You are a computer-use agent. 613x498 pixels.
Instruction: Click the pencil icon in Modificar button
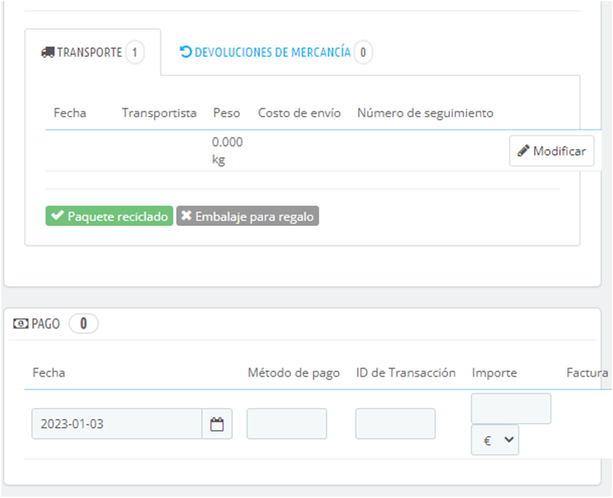click(523, 151)
